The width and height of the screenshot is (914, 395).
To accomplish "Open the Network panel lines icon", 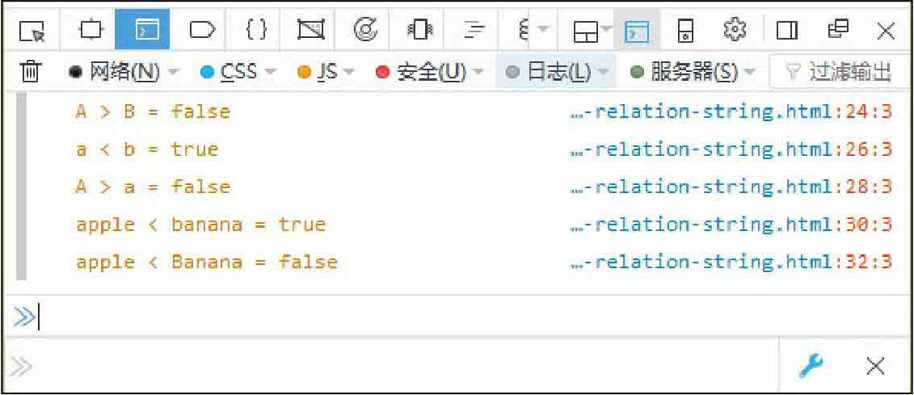I will (x=476, y=30).
